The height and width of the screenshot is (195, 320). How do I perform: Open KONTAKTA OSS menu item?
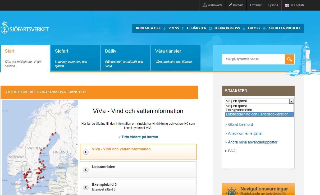(148, 28)
